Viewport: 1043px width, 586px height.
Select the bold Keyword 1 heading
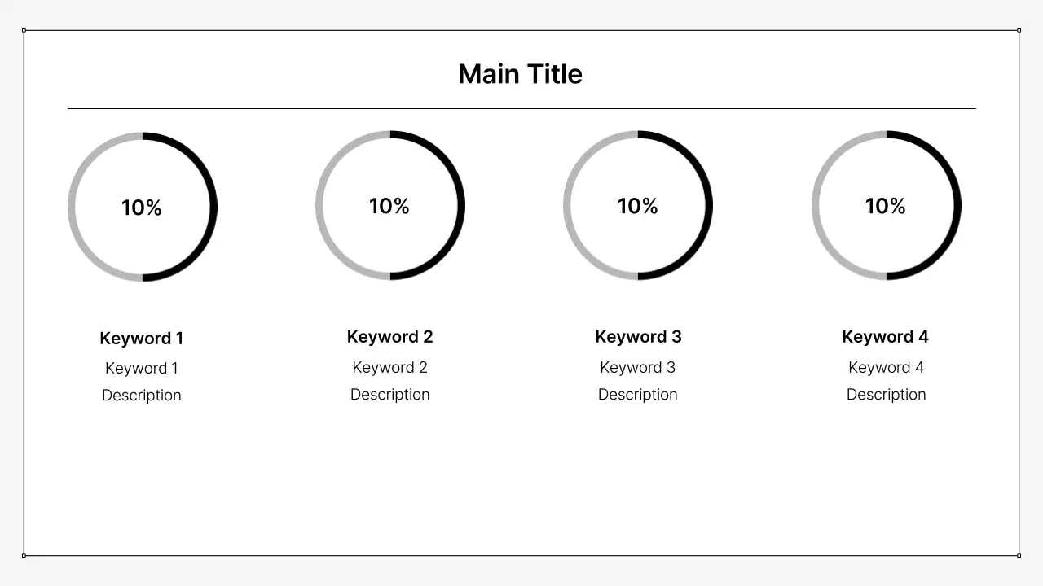(x=142, y=339)
